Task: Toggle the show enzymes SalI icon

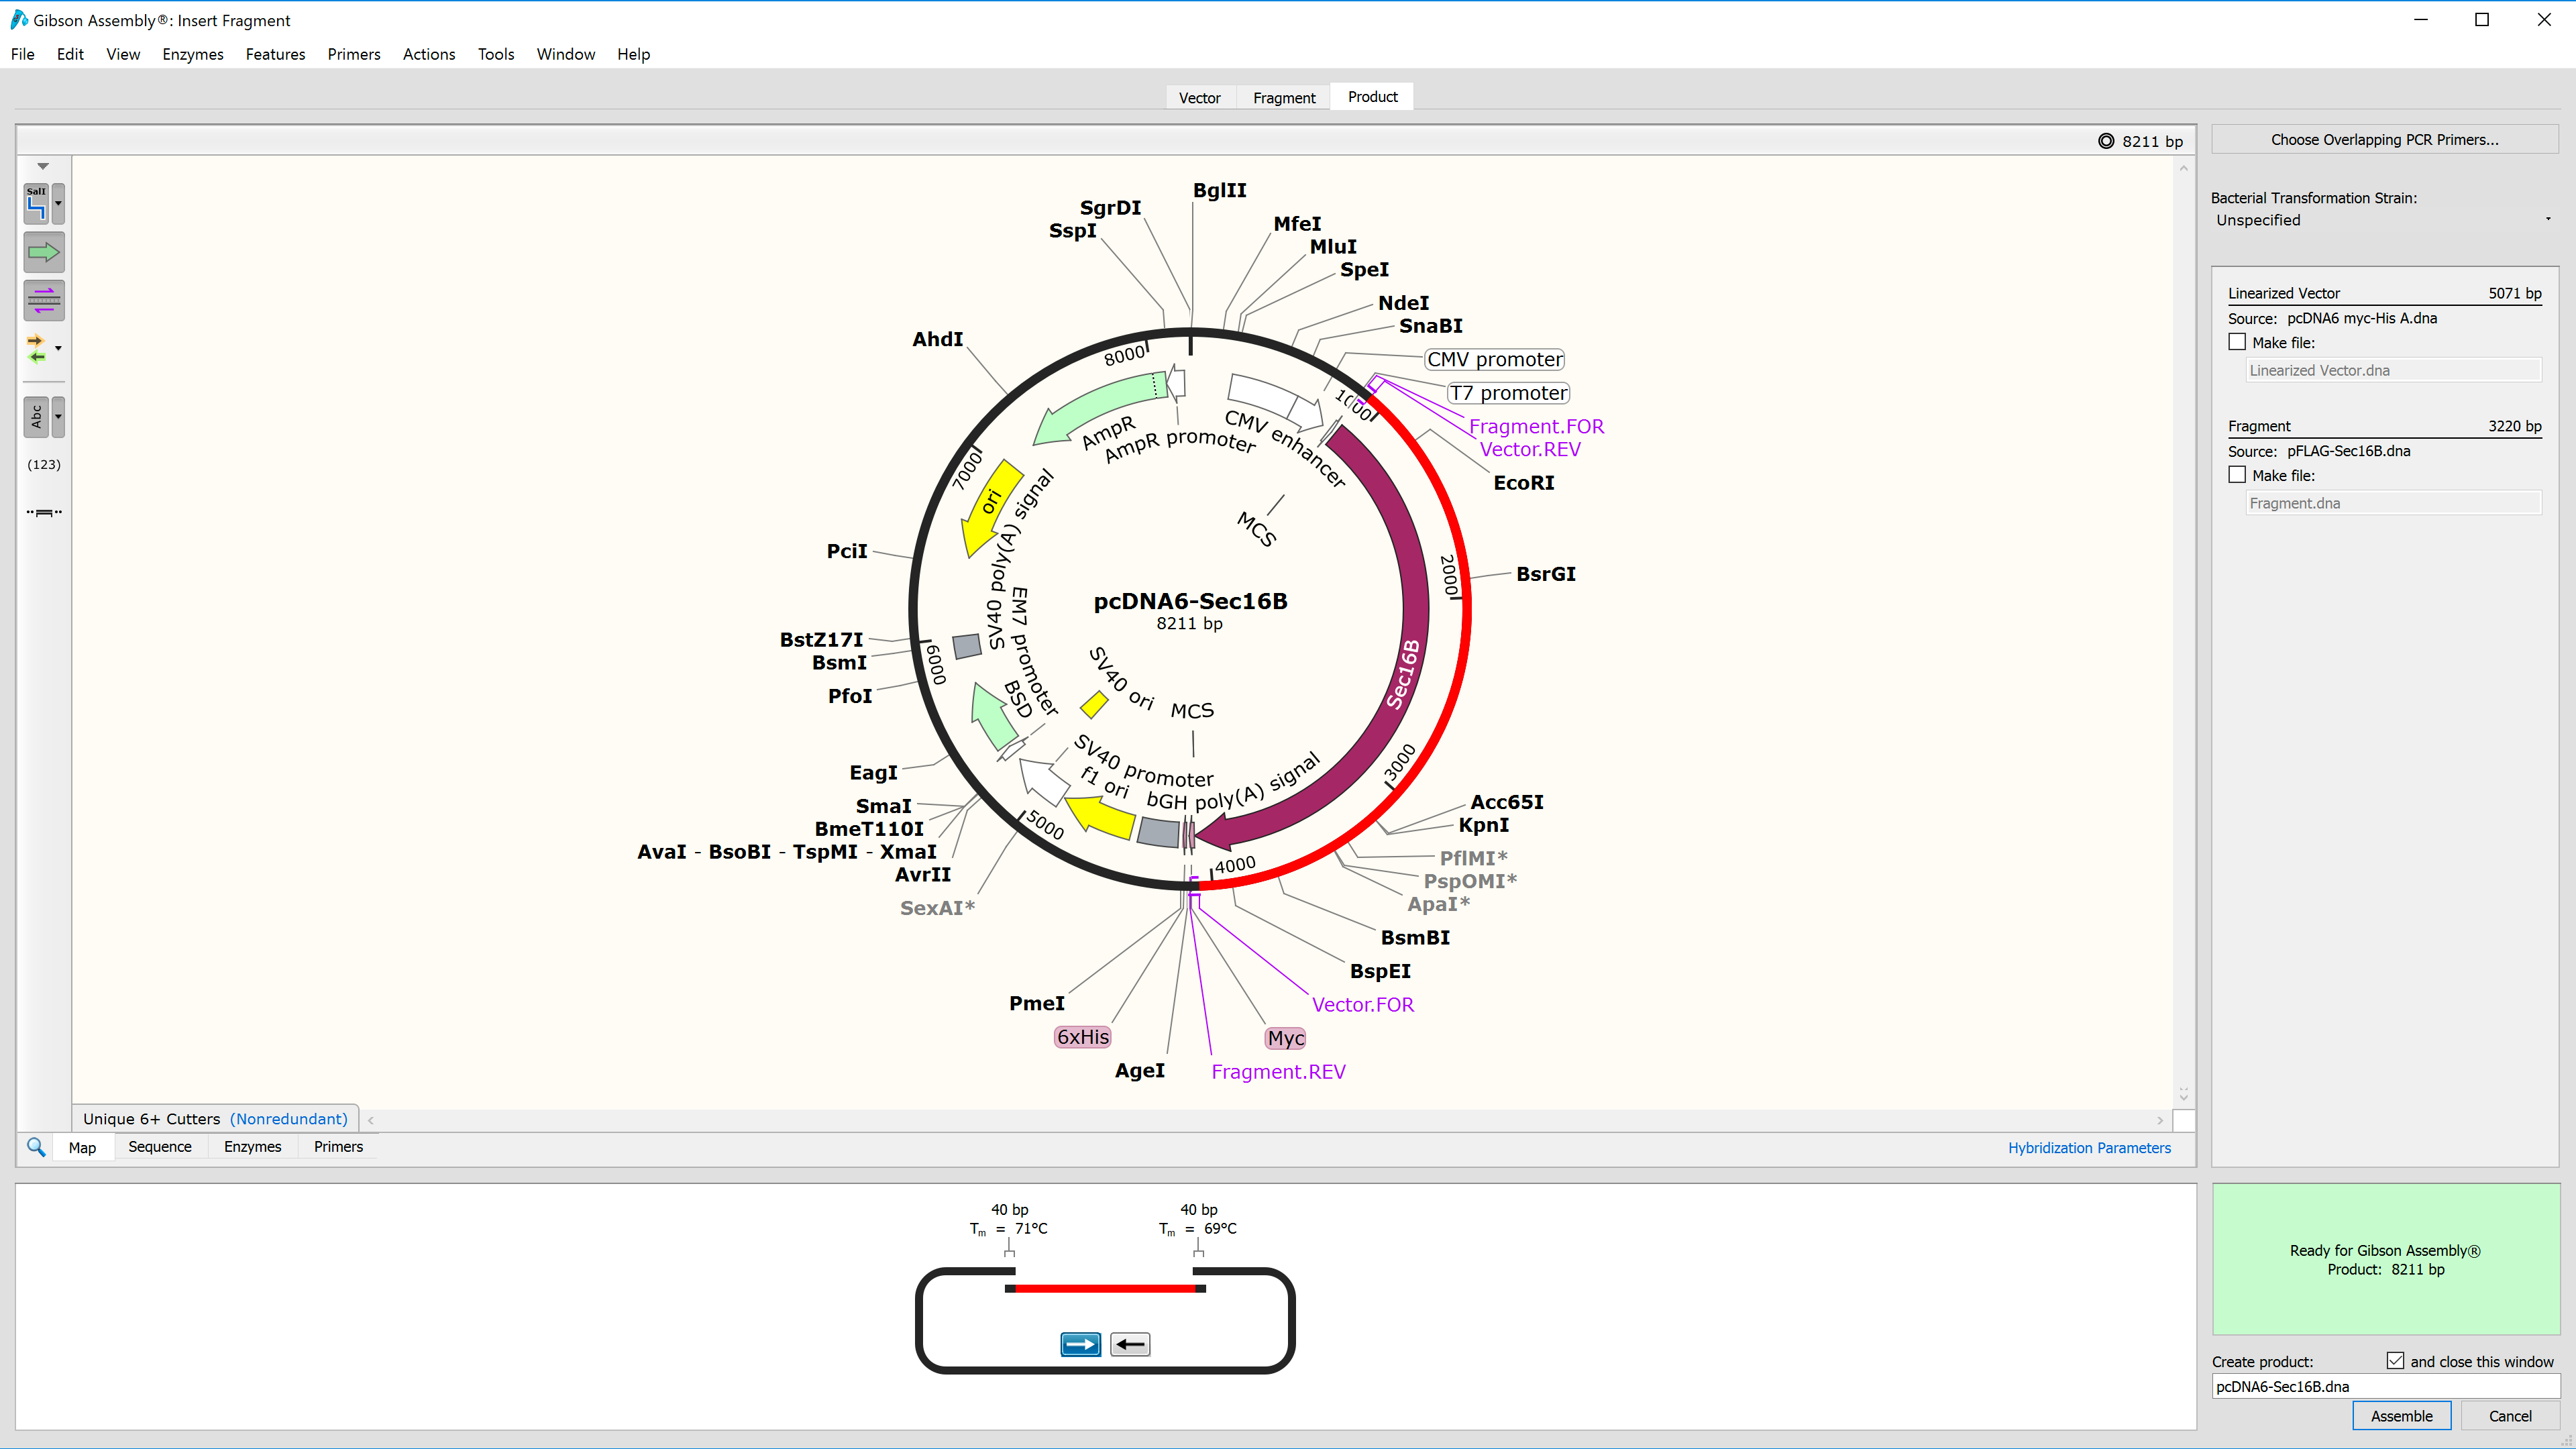Action: pyautogui.click(x=37, y=203)
